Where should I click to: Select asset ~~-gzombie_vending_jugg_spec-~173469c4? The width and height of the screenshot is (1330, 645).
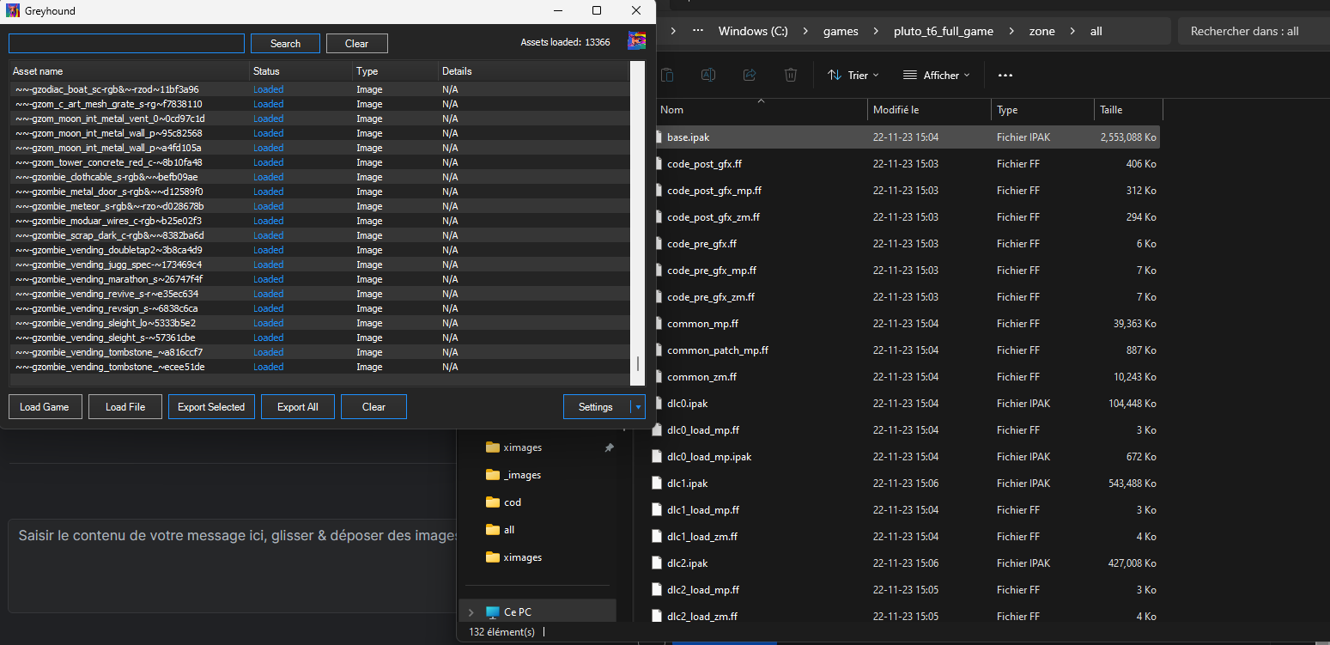coord(319,265)
